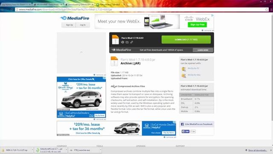273x154 pixels.
Task: Click the Archive (.JAR) heading text
Action: (131, 63)
